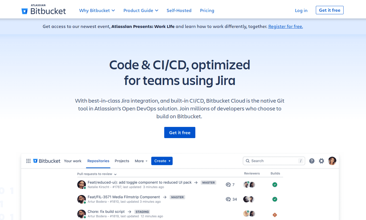Expand the Why Bitbucket dropdown
366x220 pixels.
coord(97,10)
